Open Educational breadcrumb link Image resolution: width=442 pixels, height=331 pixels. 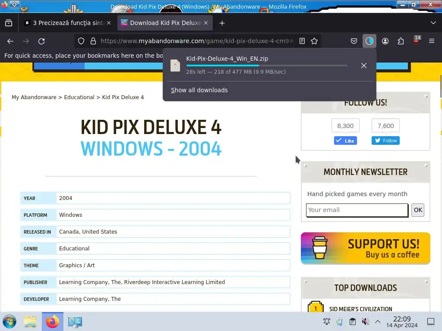pyautogui.click(x=79, y=97)
